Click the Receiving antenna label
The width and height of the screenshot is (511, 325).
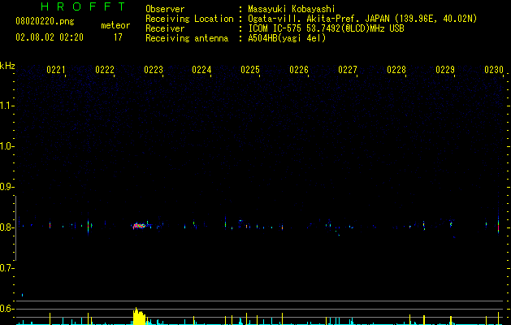pyautogui.click(x=187, y=38)
